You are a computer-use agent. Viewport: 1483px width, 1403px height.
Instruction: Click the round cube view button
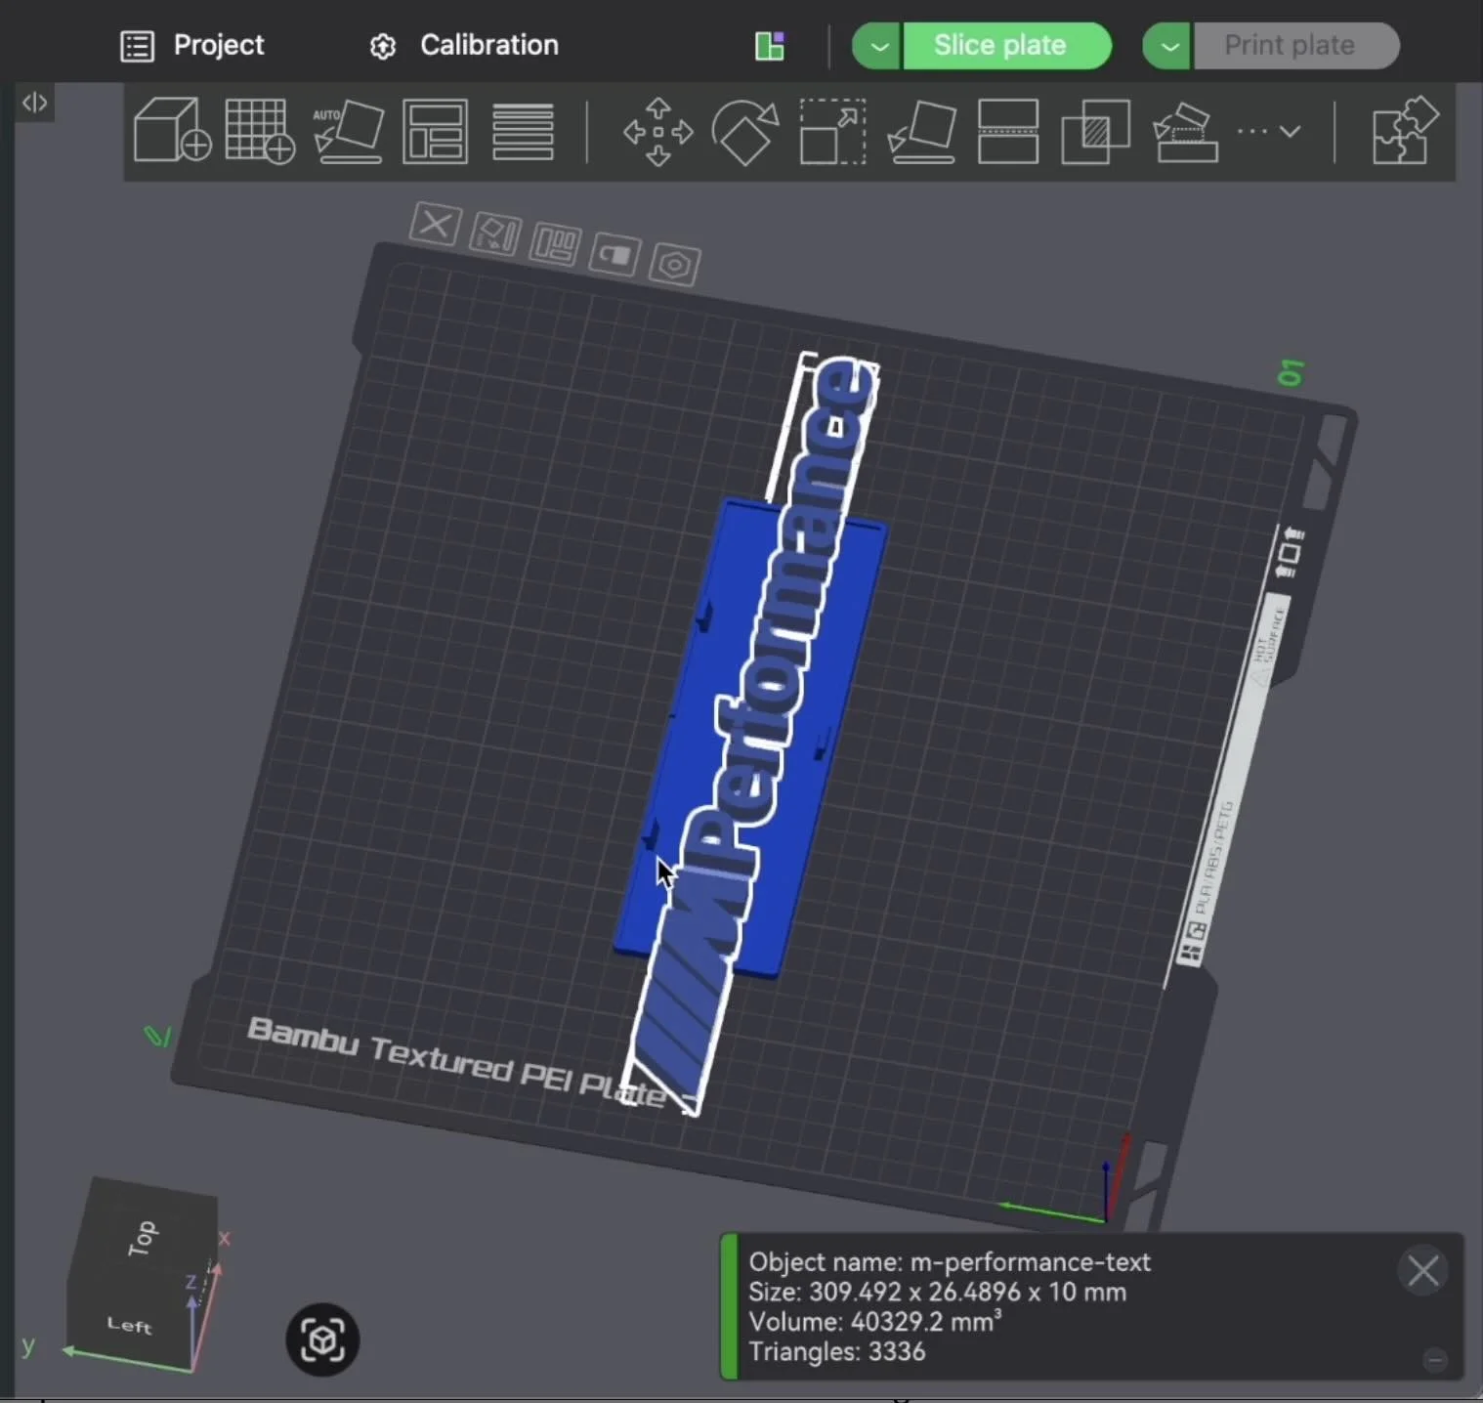tap(322, 1339)
